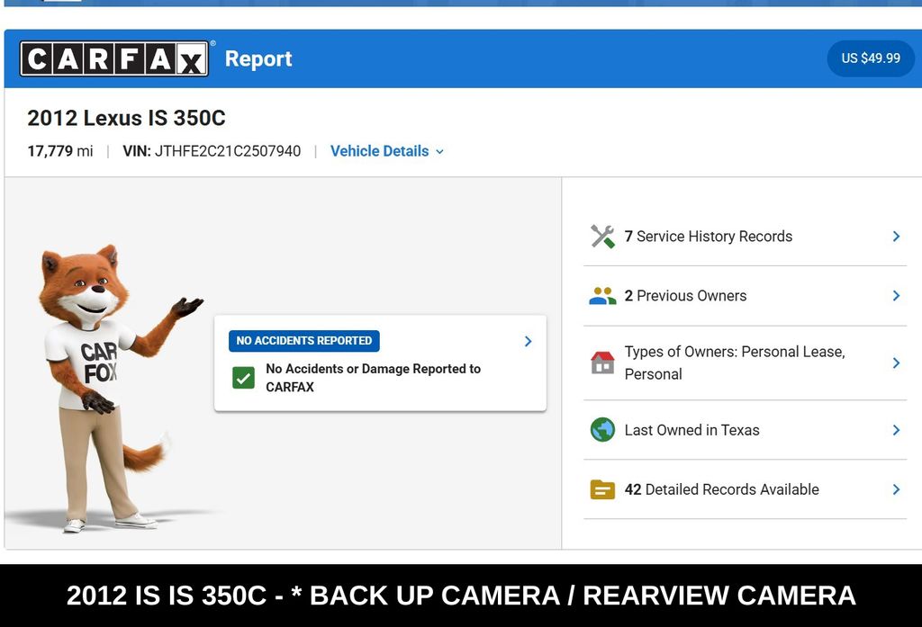
Task: Click the house icon for owner types
Action: pyautogui.click(x=602, y=363)
